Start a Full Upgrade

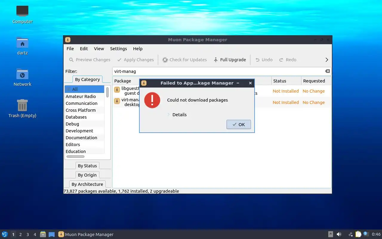[230, 60]
